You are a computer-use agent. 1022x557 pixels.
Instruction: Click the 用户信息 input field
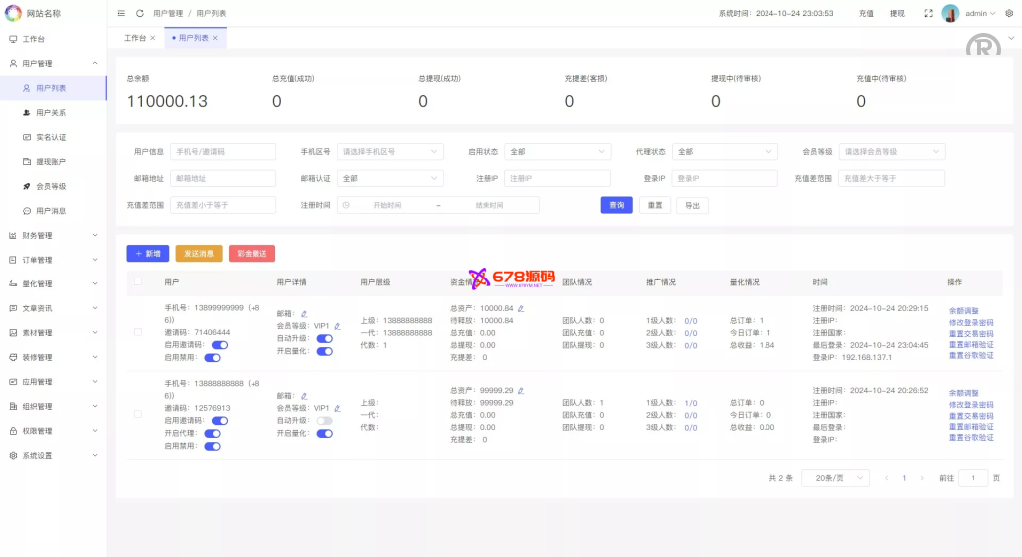click(223, 152)
